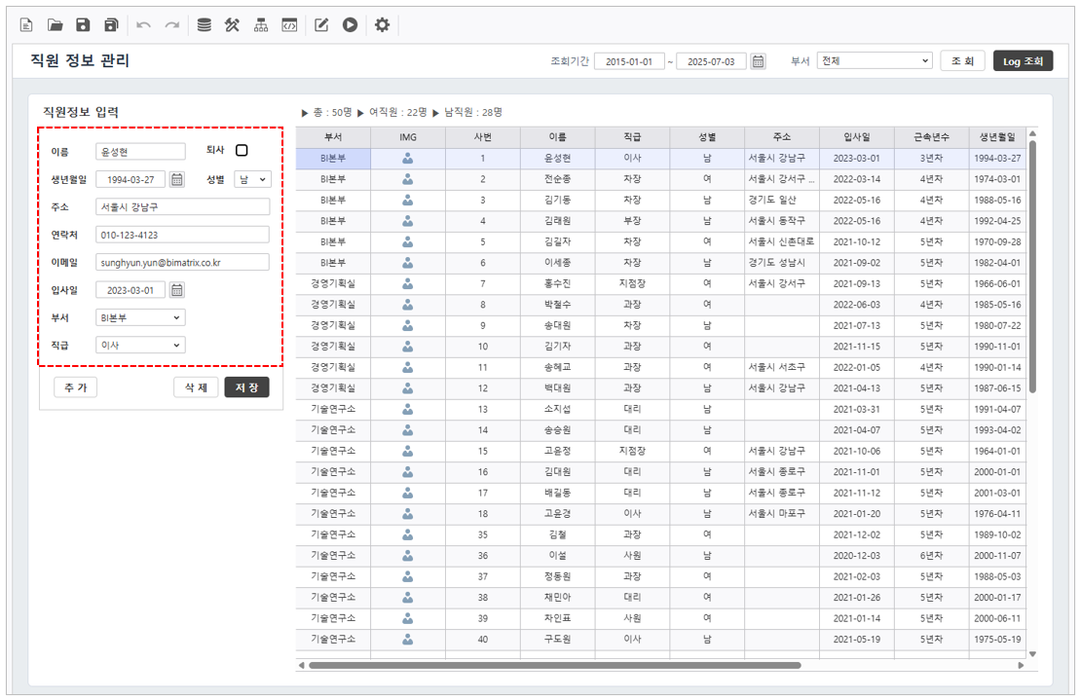Click the new document icon in toolbar

pyautogui.click(x=26, y=25)
